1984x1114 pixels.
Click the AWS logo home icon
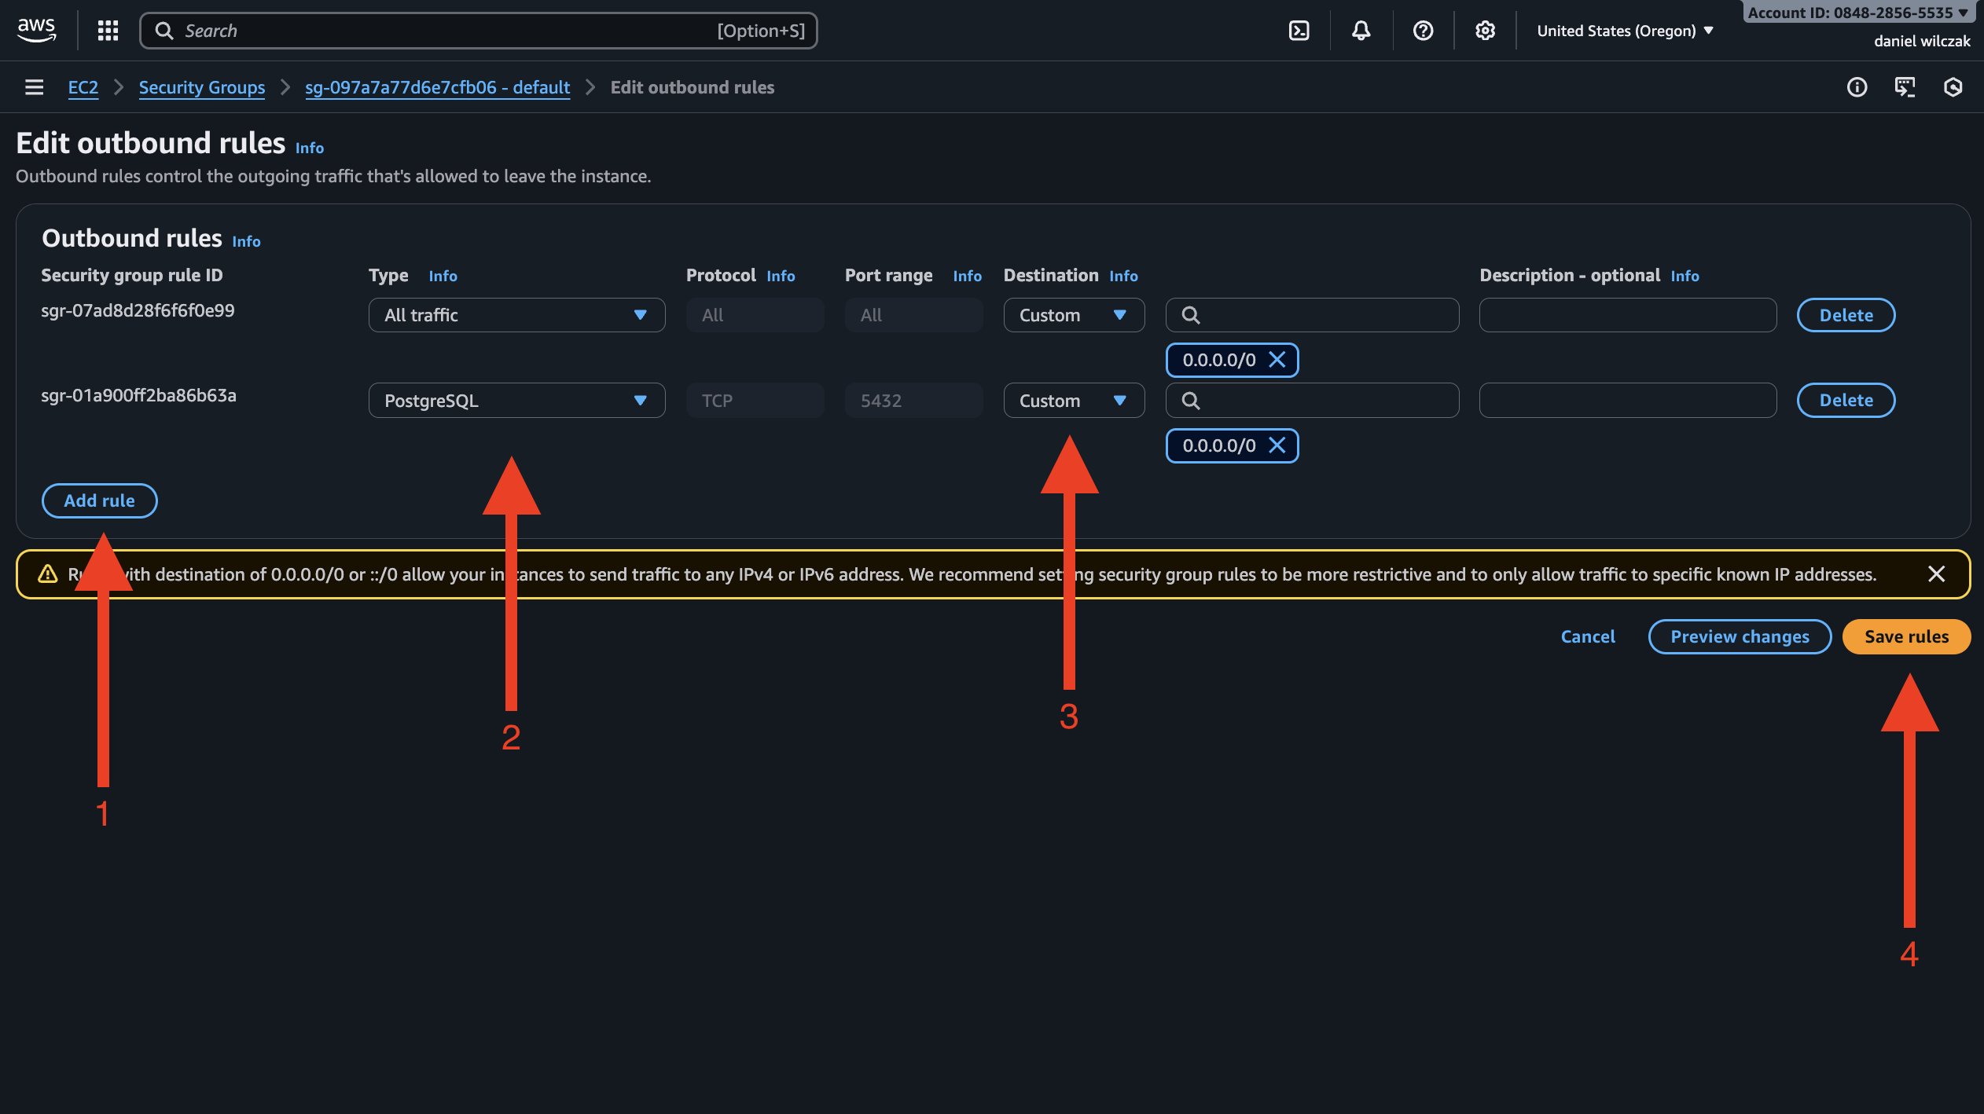pyautogui.click(x=36, y=31)
